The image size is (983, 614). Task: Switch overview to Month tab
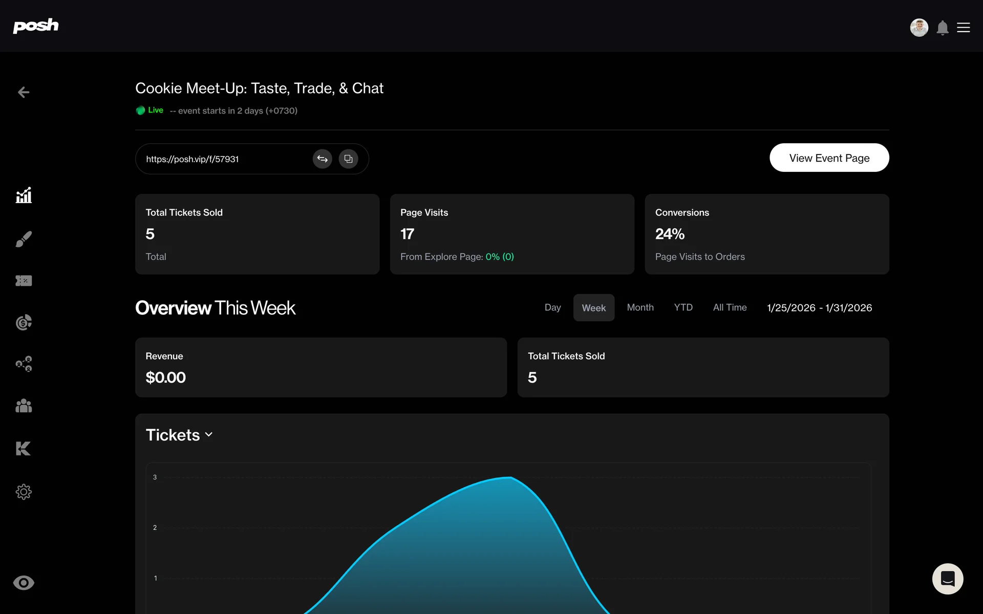[640, 308]
